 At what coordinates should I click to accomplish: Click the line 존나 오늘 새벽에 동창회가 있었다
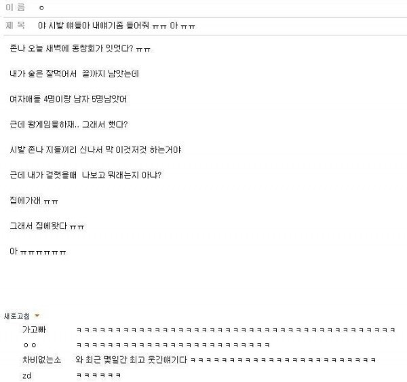(80, 48)
